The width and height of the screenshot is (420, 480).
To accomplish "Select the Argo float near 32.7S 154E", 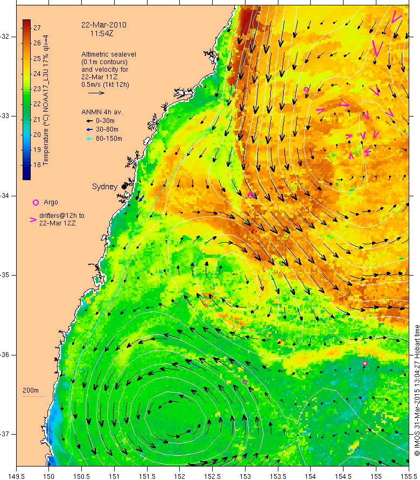I will coord(306,90).
